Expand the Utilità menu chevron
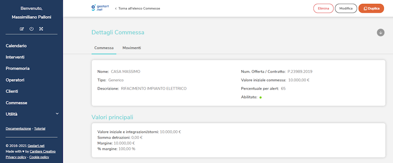The image size is (393, 163). tap(57, 114)
